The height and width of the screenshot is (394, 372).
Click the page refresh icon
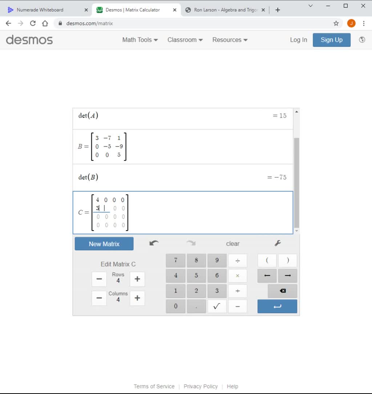point(33,23)
